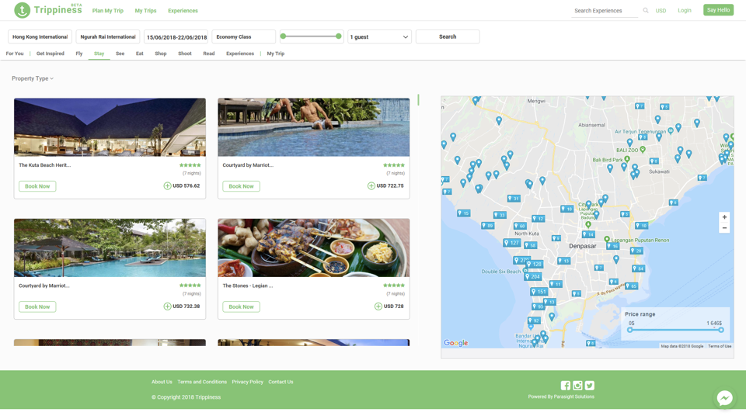Image resolution: width=746 pixels, height=419 pixels.
Task: Select map cluster marker labeled 65
Action: pos(631,286)
